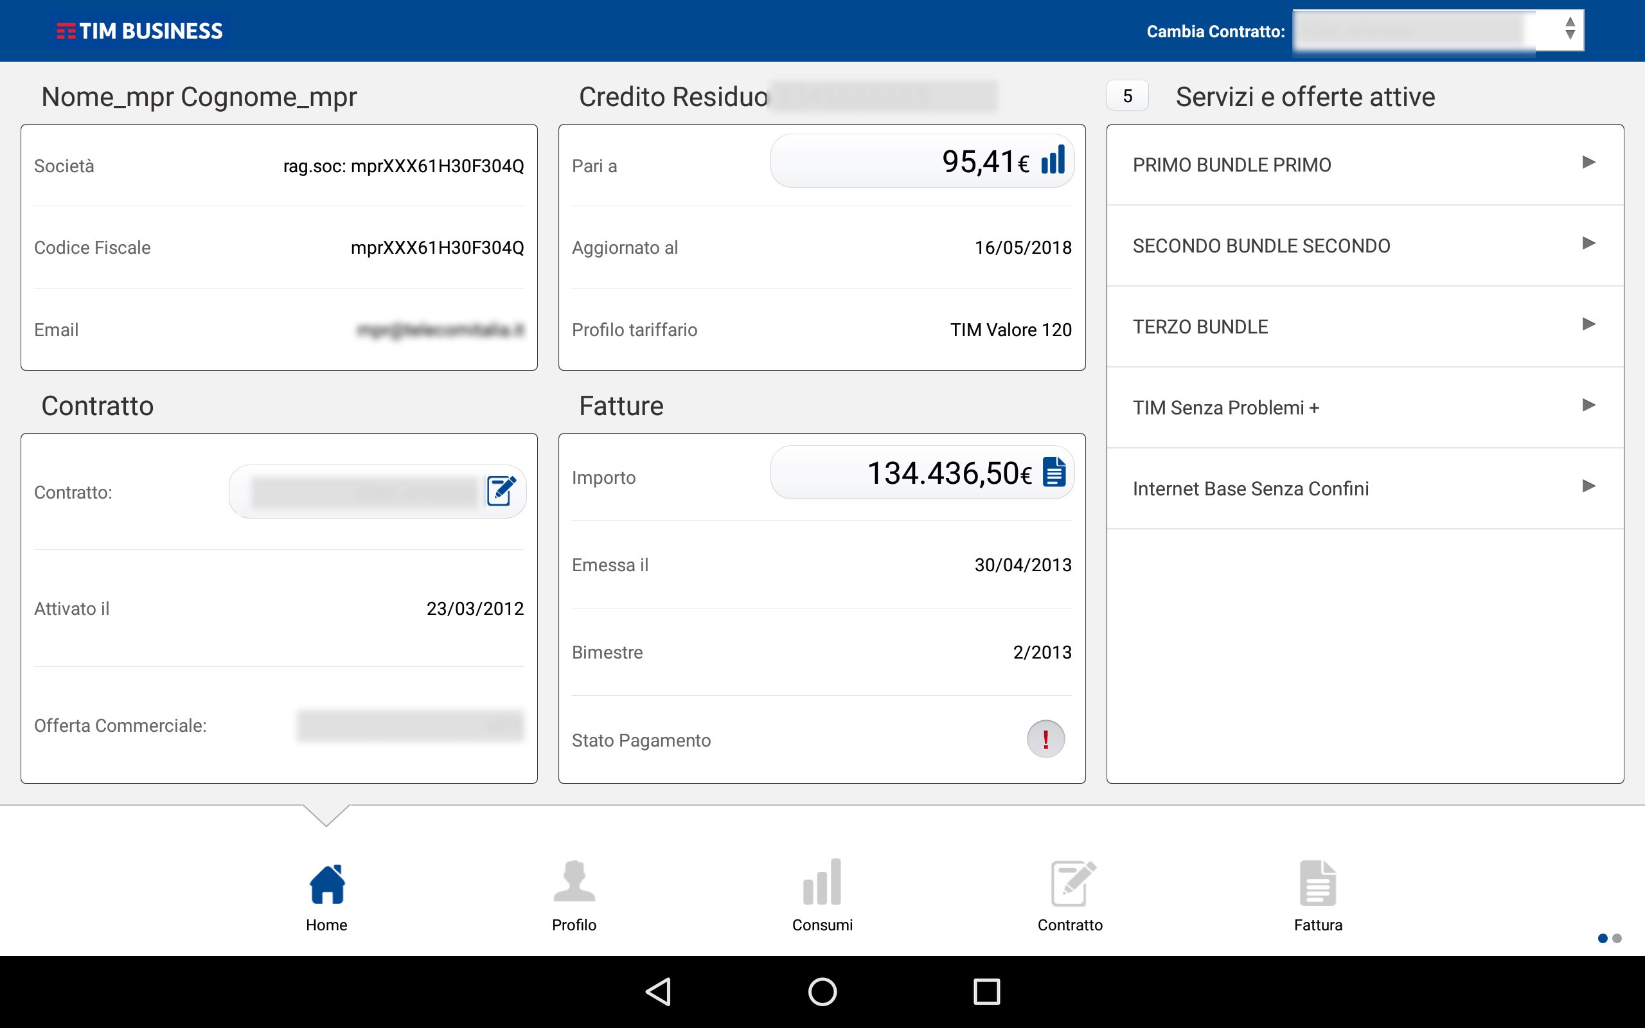Tap the badge showing 5 active services

coord(1127,95)
